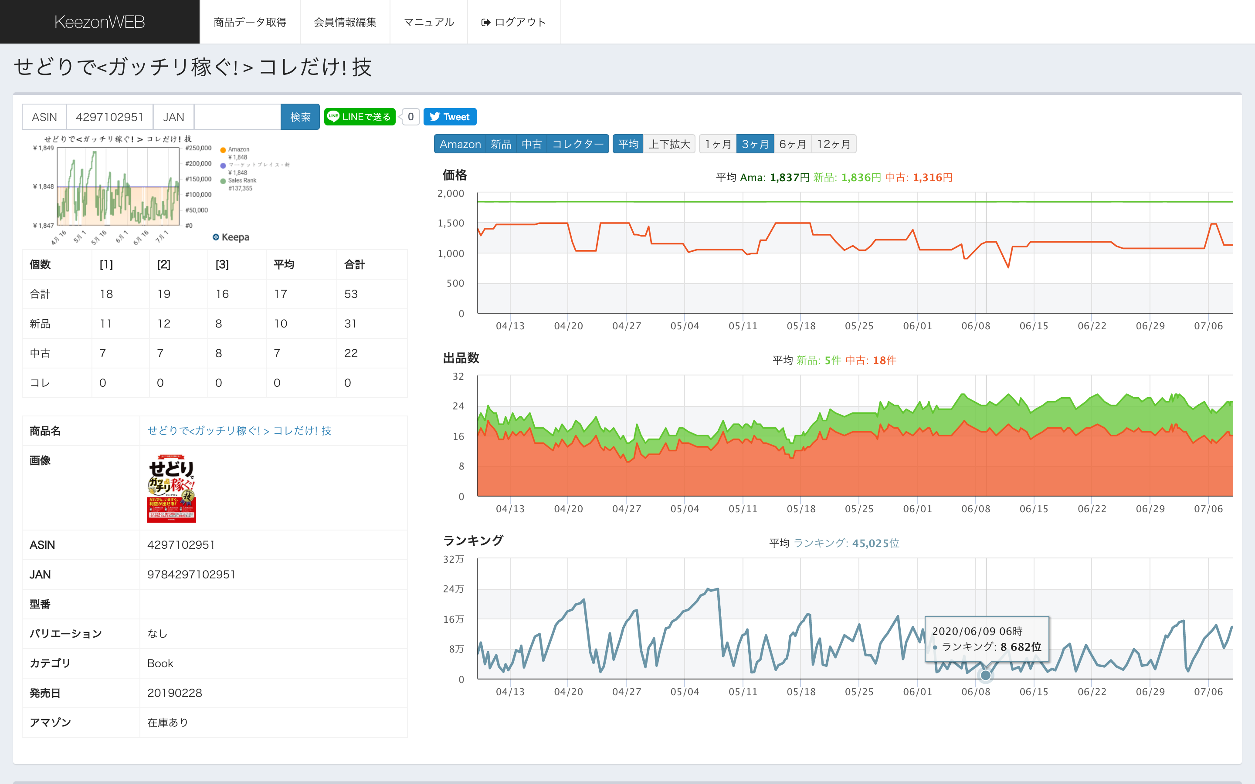Enable the 上下拡大 view mode

click(669, 144)
